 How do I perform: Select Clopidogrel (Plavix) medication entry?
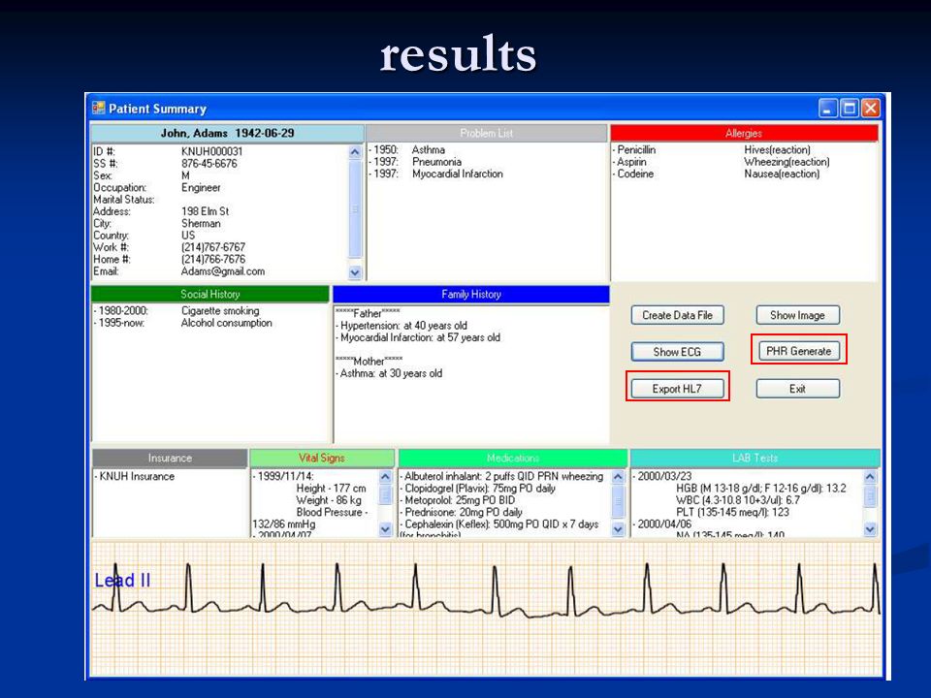pyautogui.click(x=478, y=488)
